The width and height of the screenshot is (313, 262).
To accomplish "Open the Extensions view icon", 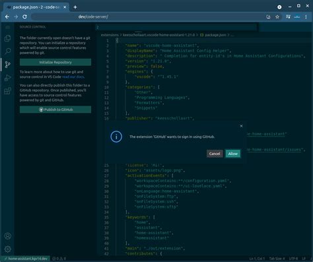I will click(x=8, y=90).
